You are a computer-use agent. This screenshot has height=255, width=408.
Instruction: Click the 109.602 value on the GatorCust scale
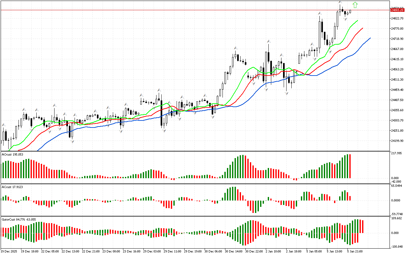(397, 218)
